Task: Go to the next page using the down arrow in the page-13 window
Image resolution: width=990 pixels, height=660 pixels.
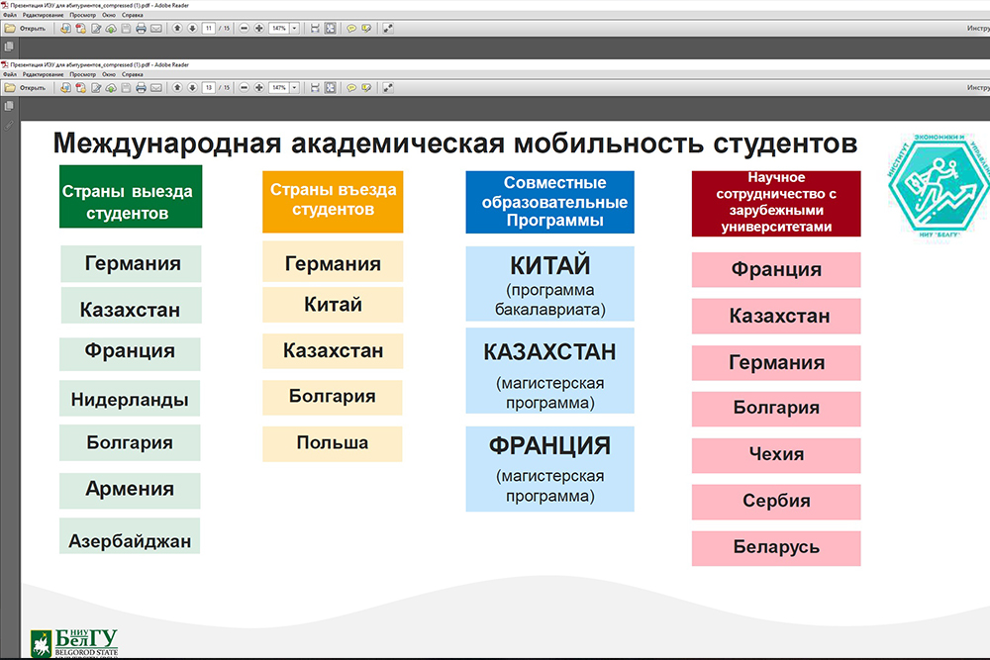Action: pyautogui.click(x=192, y=88)
